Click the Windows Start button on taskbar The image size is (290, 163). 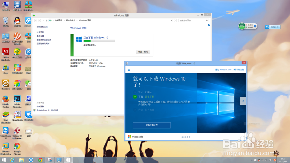point(4,160)
